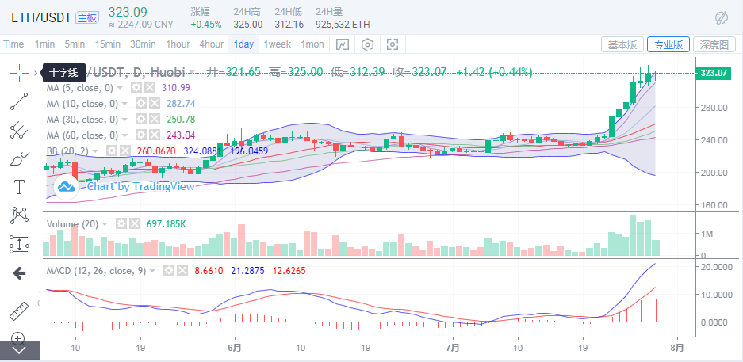Open the 深度图 depth chart

714,44
